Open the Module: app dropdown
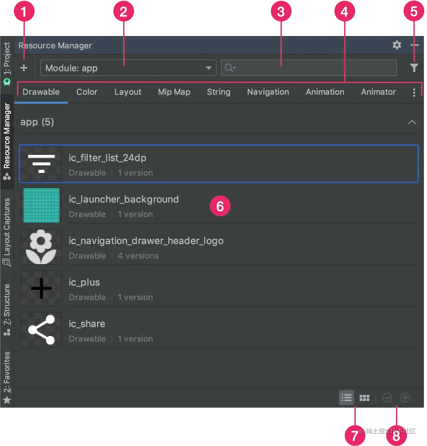The width and height of the screenshot is (427, 446). tap(128, 68)
